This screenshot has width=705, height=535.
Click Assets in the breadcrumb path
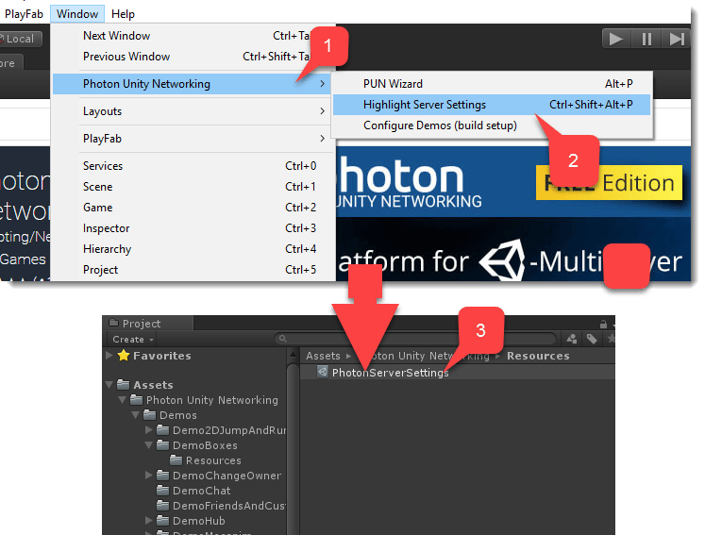(323, 356)
